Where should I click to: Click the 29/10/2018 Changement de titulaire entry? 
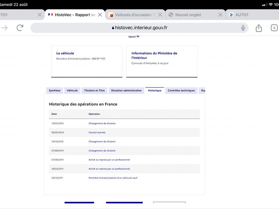click(x=102, y=141)
